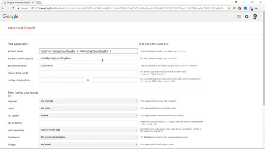265x149 pixels.
Task: Click the blue extension icon in toolbar
Action: point(245,8)
